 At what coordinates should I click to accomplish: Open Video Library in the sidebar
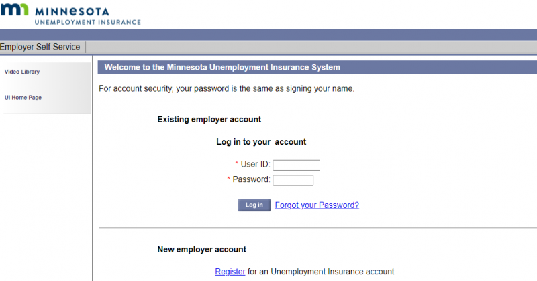[x=22, y=72]
